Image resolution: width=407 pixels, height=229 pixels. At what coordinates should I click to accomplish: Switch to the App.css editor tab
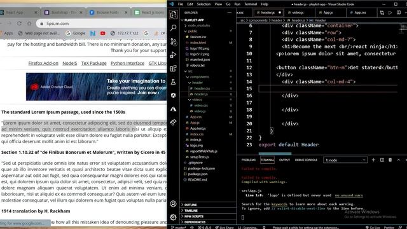click(360, 13)
